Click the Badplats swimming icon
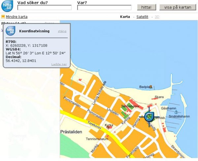This screenshot has width=198, height=161. pos(151,87)
